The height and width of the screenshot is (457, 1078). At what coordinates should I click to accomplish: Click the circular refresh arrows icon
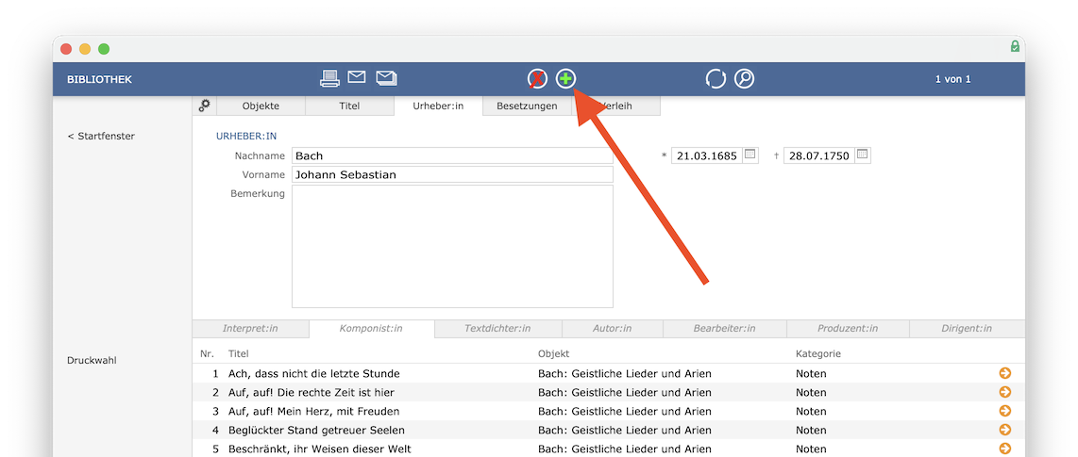point(716,79)
